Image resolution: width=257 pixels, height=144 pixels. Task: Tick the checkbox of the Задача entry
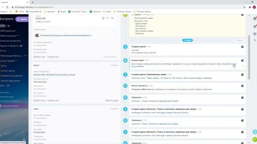(x=133, y=15)
